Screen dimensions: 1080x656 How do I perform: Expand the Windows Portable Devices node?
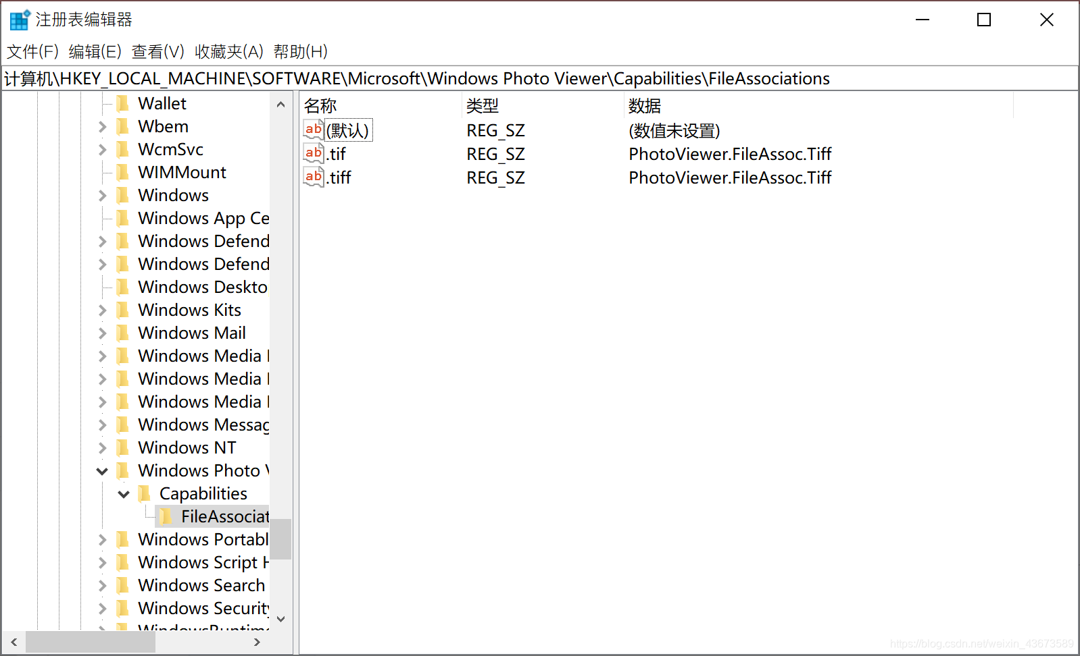click(102, 539)
